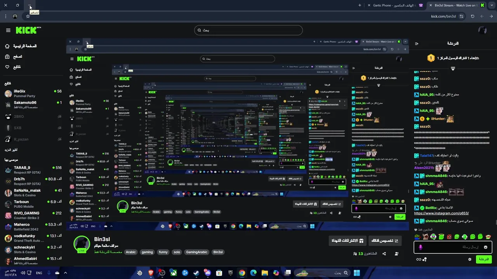
Task: Click the share stream icon
Action: point(384,254)
